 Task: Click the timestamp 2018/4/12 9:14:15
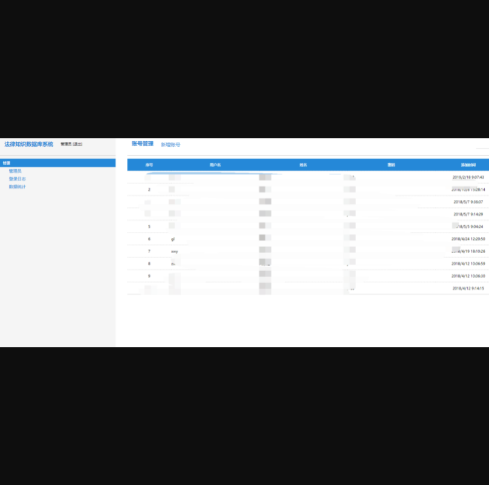coord(468,289)
